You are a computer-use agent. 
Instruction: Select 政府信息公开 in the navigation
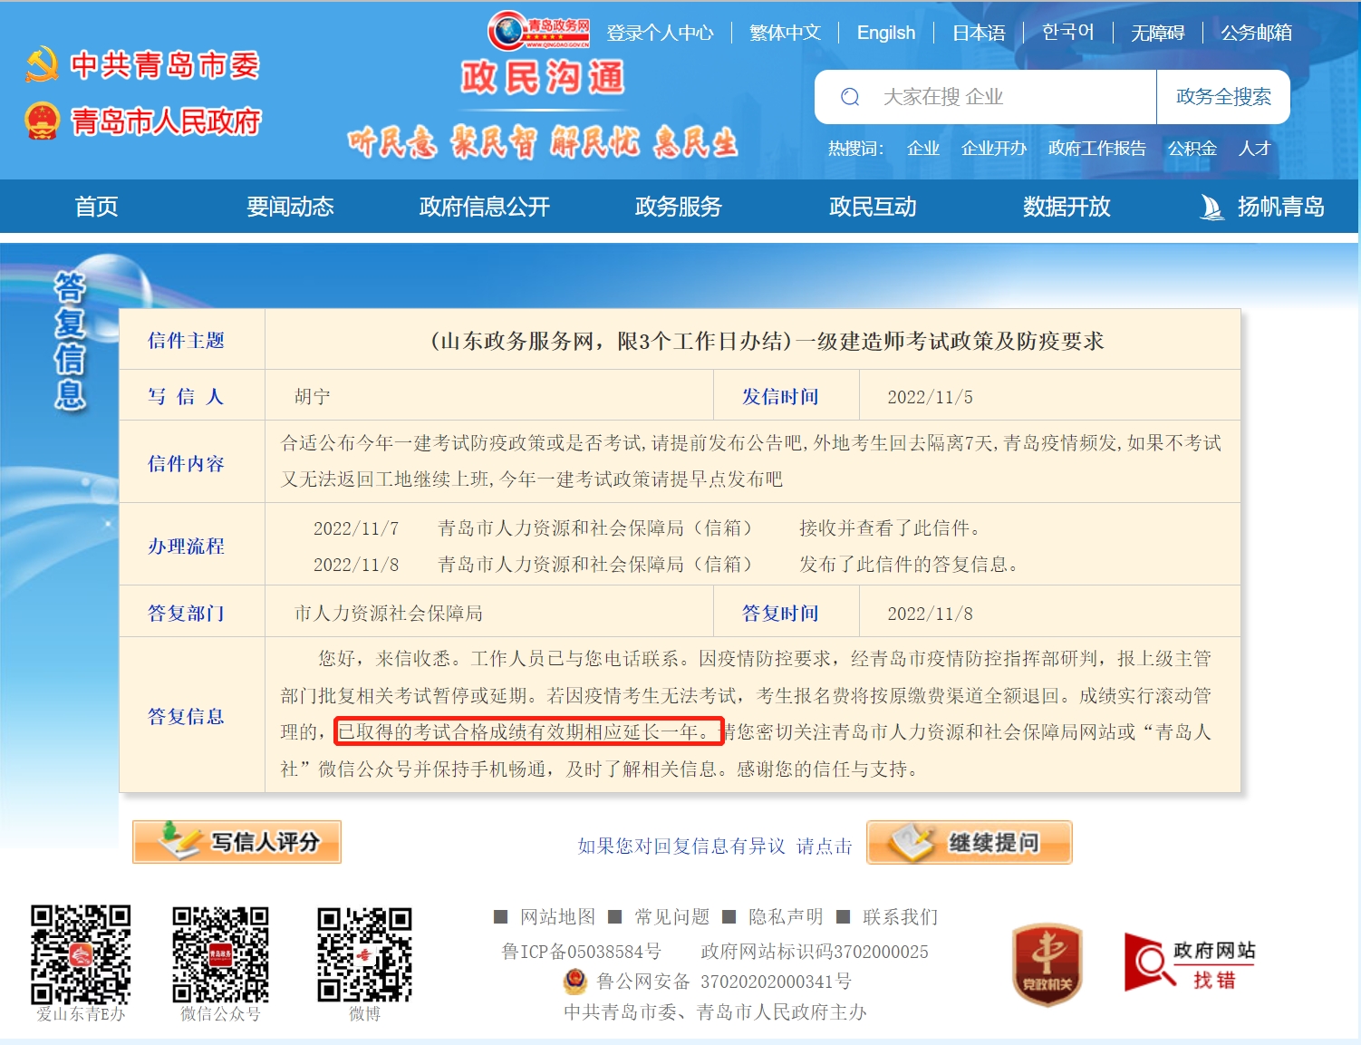484,207
